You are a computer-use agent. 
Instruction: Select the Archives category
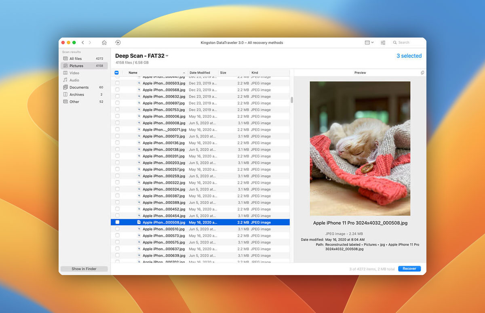(84, 95)
